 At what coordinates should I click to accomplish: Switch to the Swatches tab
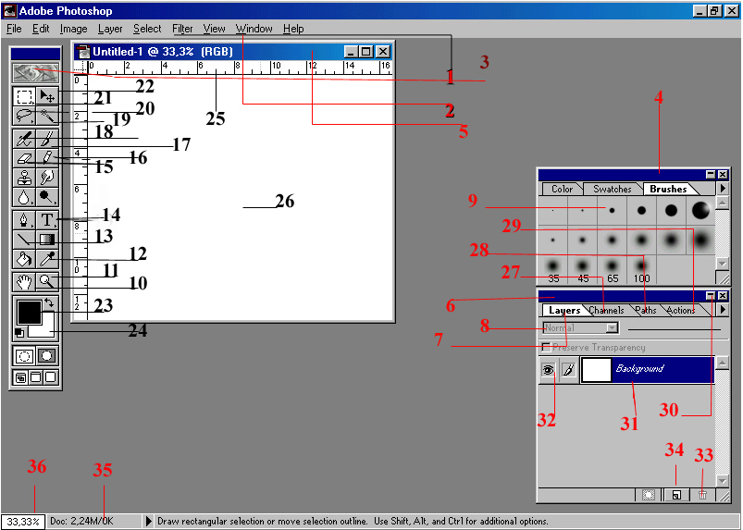613,189
